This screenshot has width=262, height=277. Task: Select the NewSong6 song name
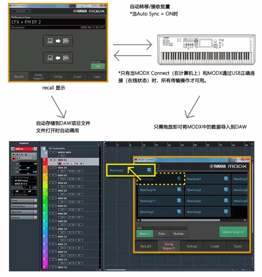(x=194, y=212)
